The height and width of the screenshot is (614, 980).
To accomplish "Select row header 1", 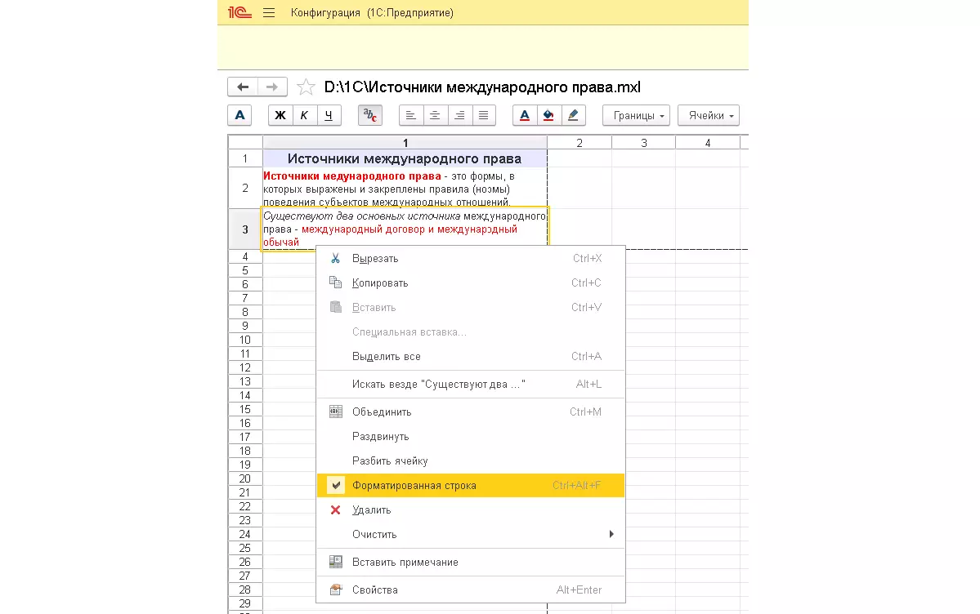I will [245, 158].
